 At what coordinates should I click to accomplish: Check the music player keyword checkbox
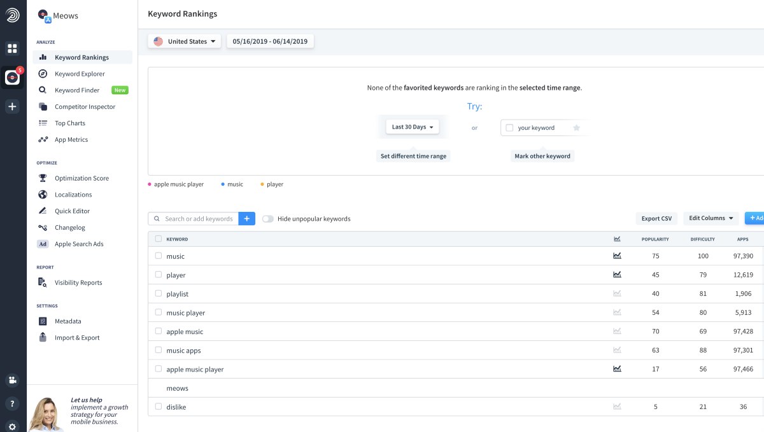click(x=159, y=312)
